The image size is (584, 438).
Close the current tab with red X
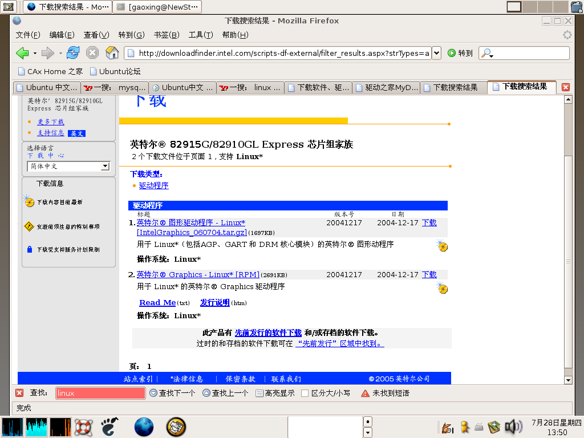coord(565,87)
